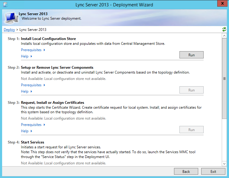This screenshot has width=229, height=178.
Task: Click the Deployment Wizard title bar icon
Action: pos(5,5)
